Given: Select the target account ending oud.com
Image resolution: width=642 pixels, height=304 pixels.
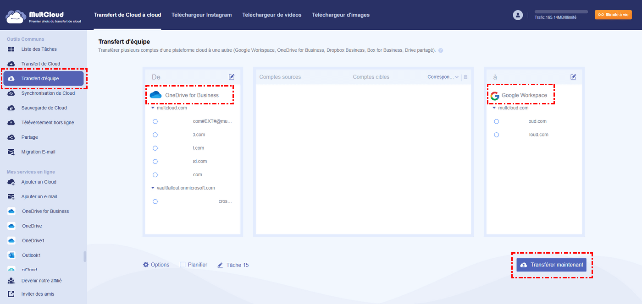Looking at the screenshot, I should point(496,121).
